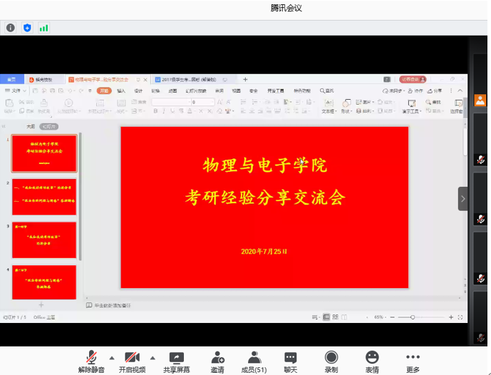Select the 开始 ribbon tab
491x375 pixels.
click(104, 91)
